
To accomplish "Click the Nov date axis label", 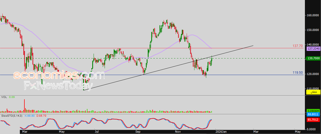I will (x=178, y=132).
